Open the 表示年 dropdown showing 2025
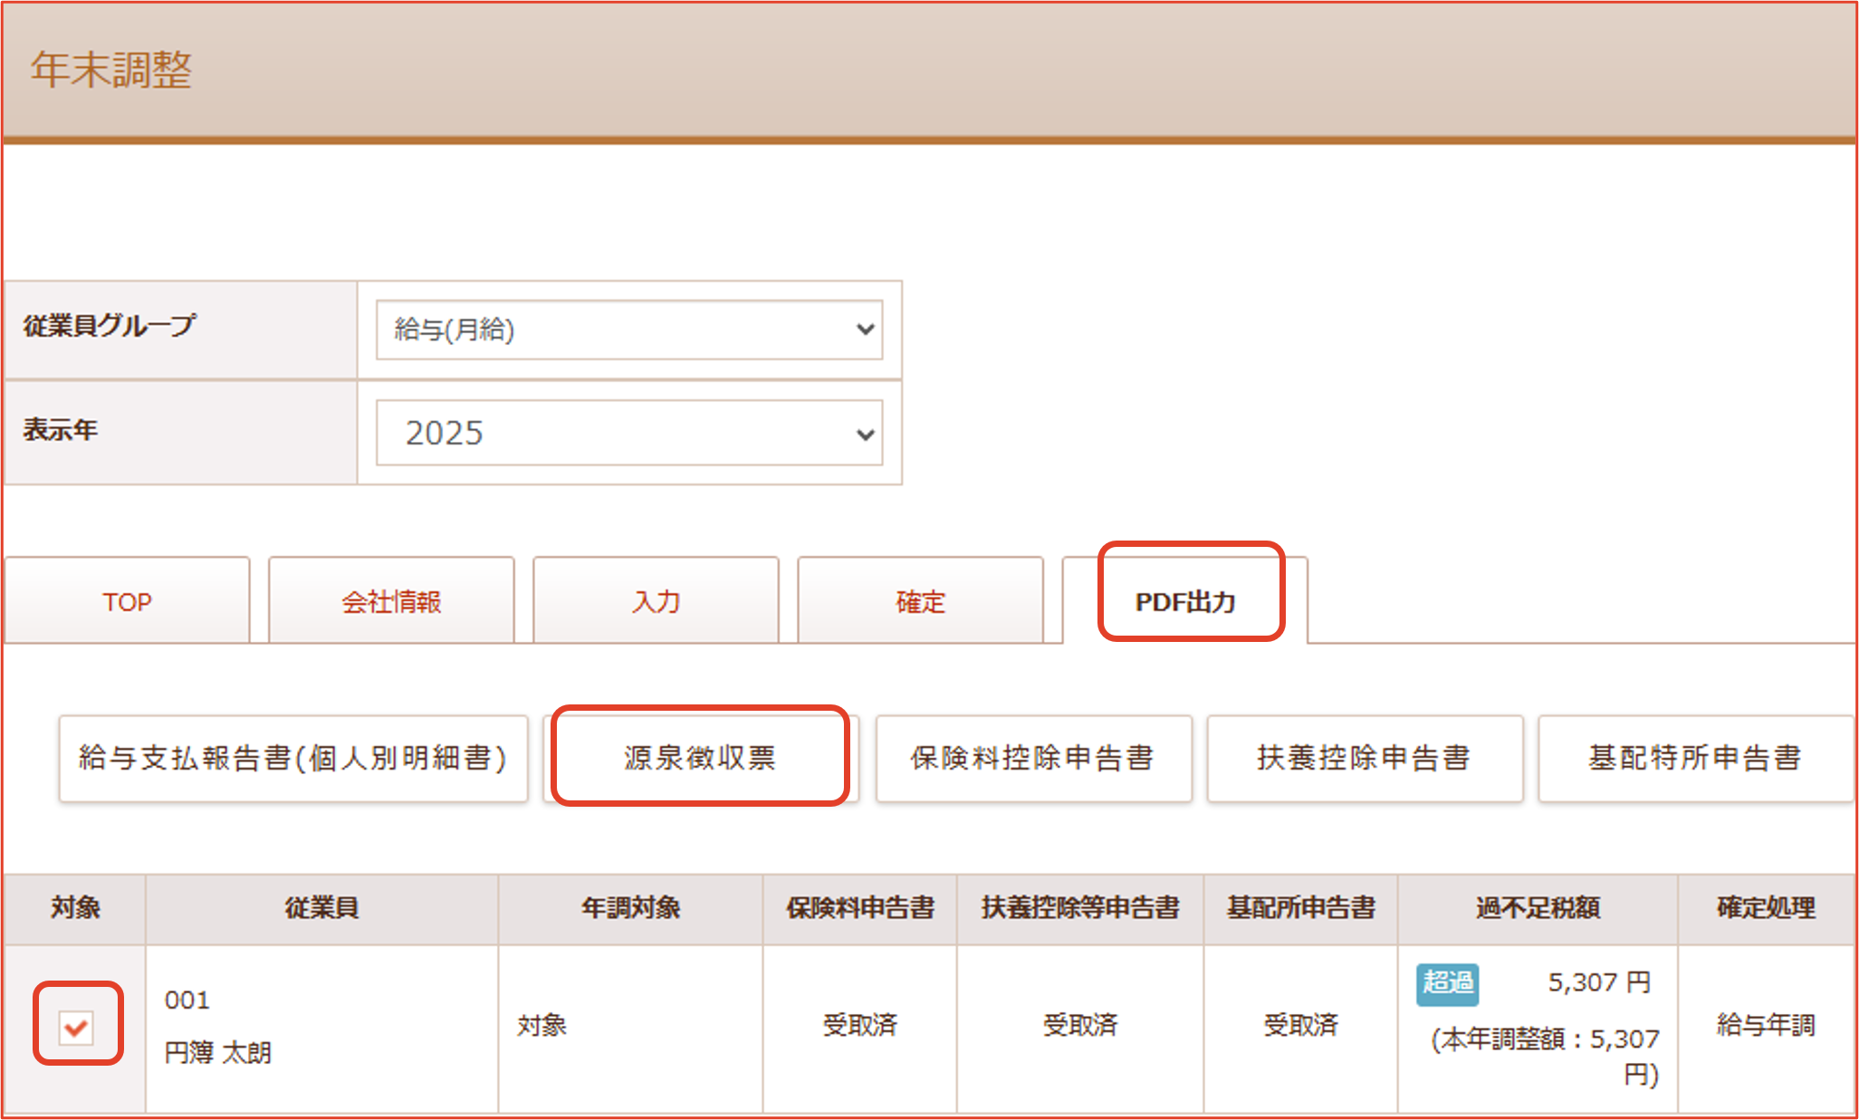The width and height of the screenshot is (1859, 1120). coord(629,433)
